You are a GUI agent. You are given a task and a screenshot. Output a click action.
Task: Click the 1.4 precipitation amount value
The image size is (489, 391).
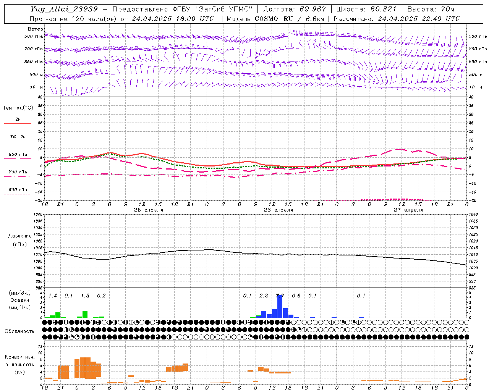[52, 296]
